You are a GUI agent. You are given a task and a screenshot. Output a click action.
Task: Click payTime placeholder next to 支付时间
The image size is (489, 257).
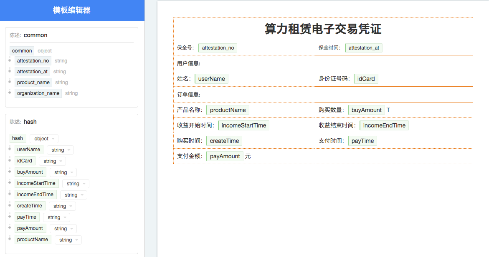[x=362, y=141]
